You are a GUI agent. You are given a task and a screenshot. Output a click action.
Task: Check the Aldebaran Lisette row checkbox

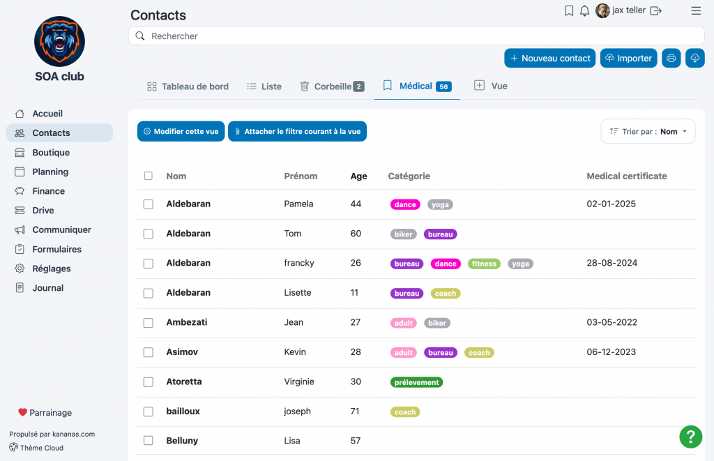(149, 293)
